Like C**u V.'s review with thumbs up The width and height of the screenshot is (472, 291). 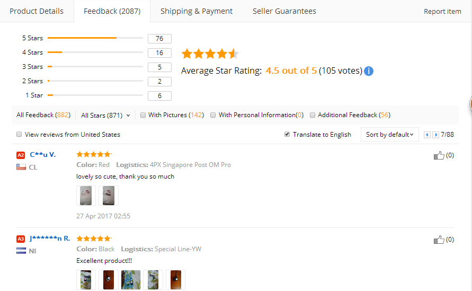tap(439, 155)
